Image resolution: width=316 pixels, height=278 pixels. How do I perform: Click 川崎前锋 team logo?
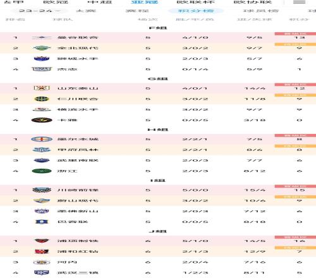[x=42, y=190]
